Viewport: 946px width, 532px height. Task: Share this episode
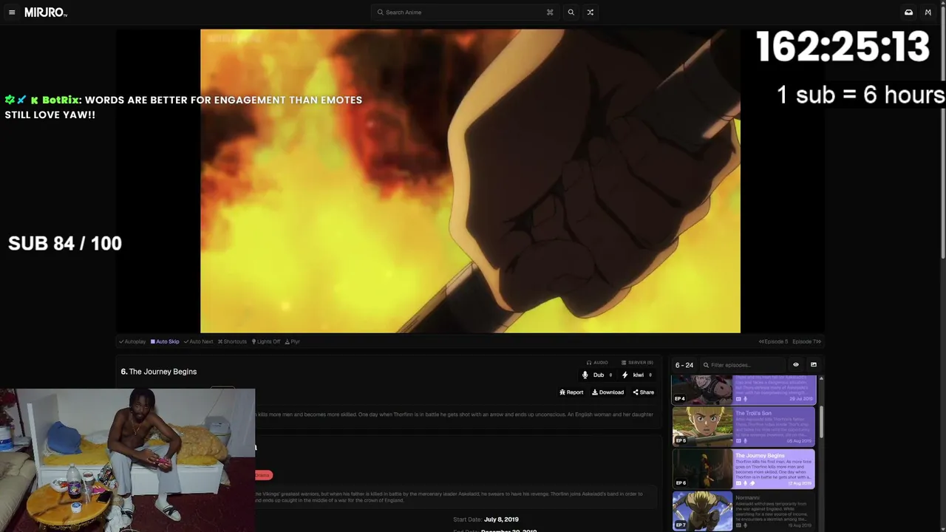tap(643, 392)
